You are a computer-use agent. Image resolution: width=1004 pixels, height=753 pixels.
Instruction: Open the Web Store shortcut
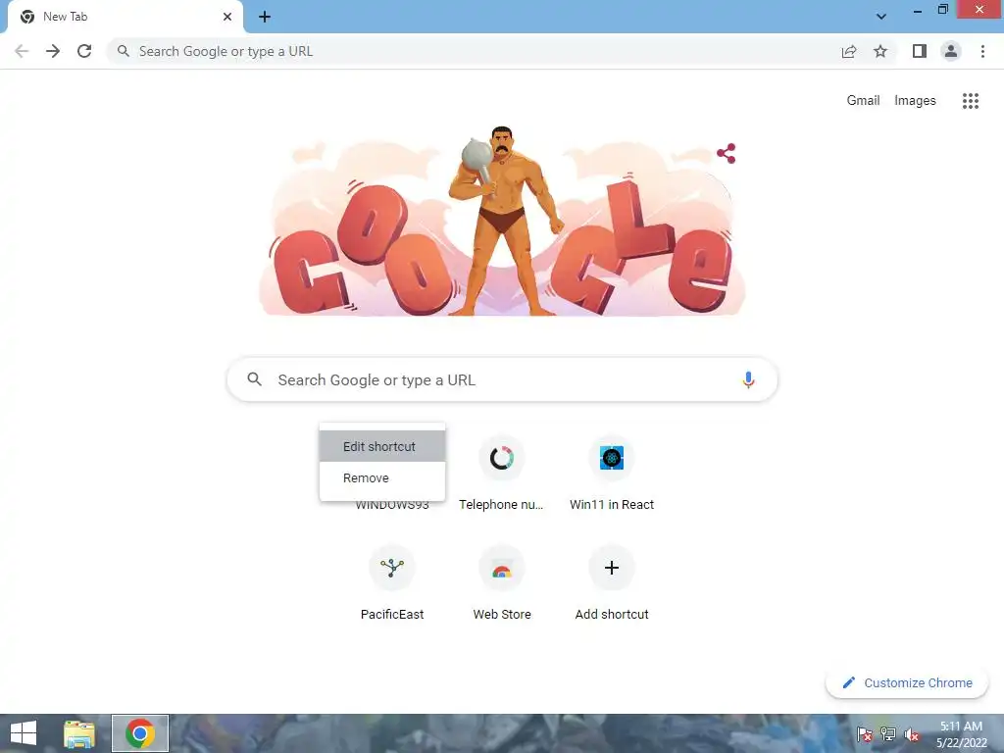coord(501,582)
